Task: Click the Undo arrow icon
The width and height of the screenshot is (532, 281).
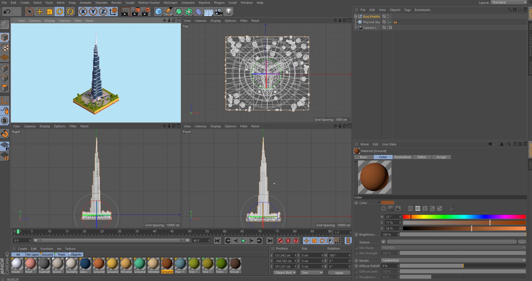Action: pos(7,12)
